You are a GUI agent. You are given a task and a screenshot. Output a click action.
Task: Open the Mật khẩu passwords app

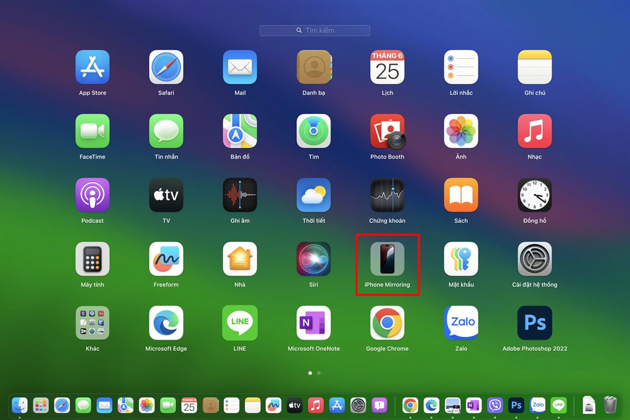[x=461, y=259]
